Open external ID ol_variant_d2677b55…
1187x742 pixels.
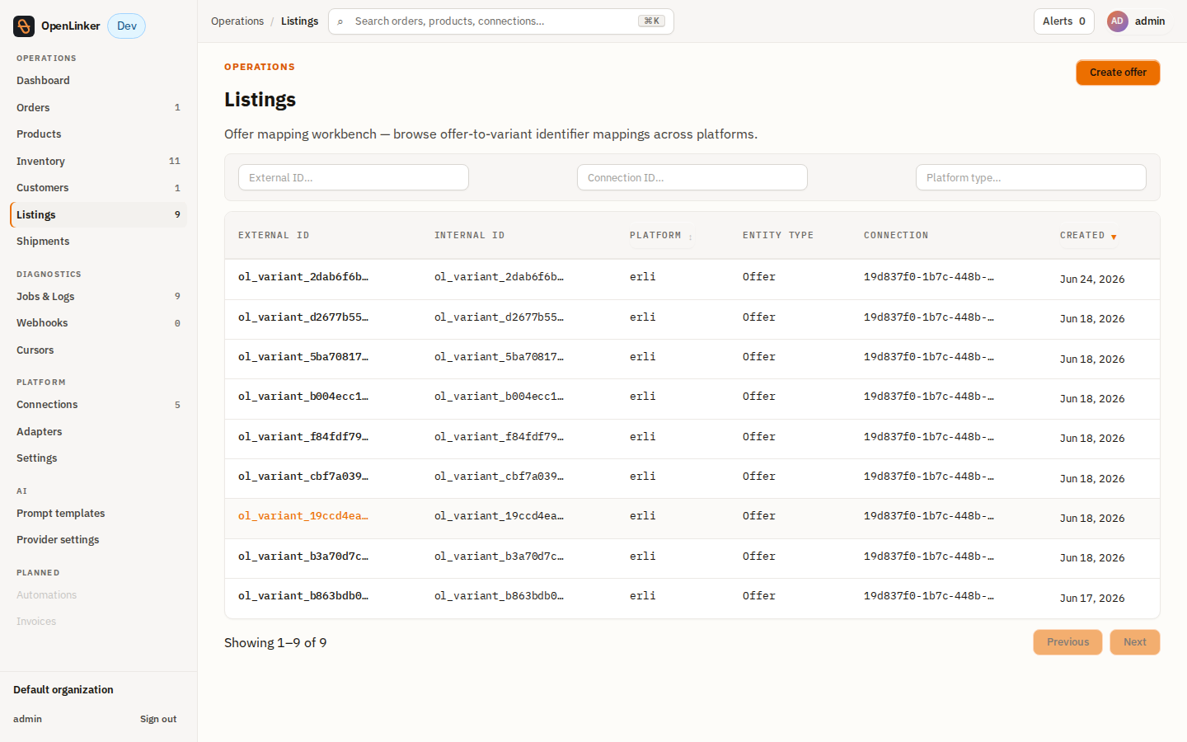tap(303, 317)
